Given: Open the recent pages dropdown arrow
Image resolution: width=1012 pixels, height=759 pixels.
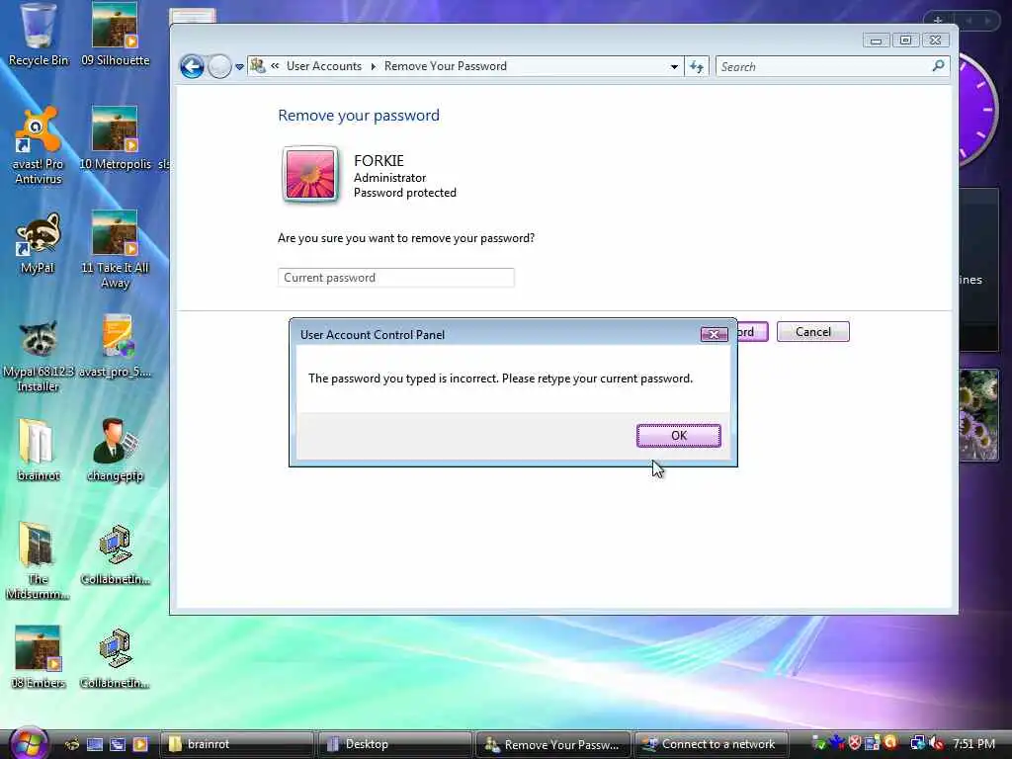Looking at the screenshot, I should (239, 66).
